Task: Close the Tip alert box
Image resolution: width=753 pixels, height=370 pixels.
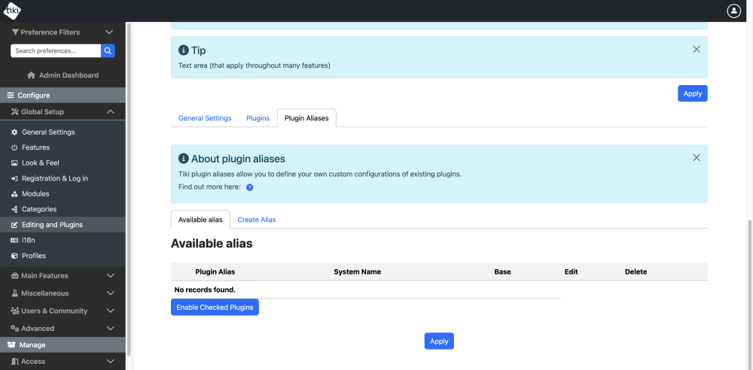Action: coord(697,49)
